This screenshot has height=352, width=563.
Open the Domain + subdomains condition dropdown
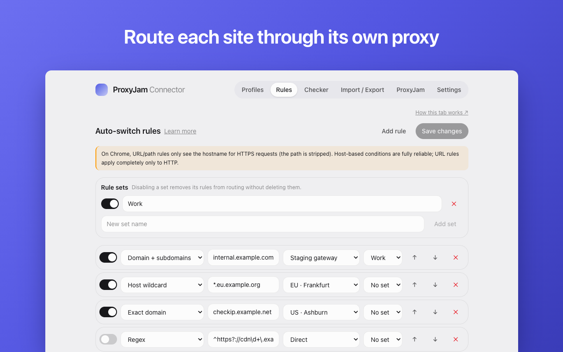(x=162, y=258)
